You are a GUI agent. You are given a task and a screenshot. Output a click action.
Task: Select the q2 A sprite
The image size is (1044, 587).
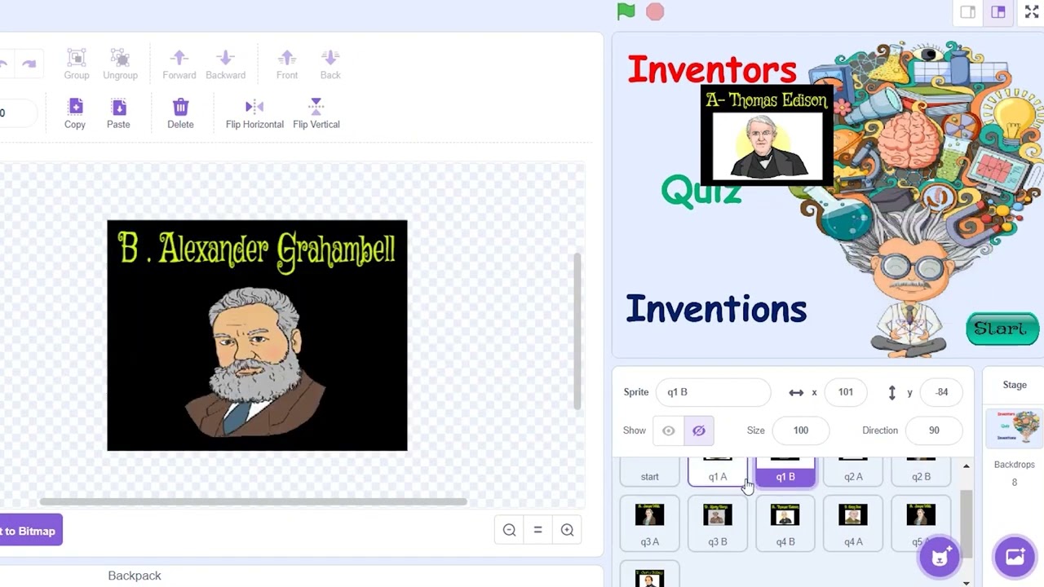click(x=853, y=473)
